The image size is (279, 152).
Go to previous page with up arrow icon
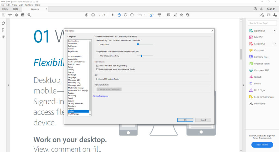87,15
